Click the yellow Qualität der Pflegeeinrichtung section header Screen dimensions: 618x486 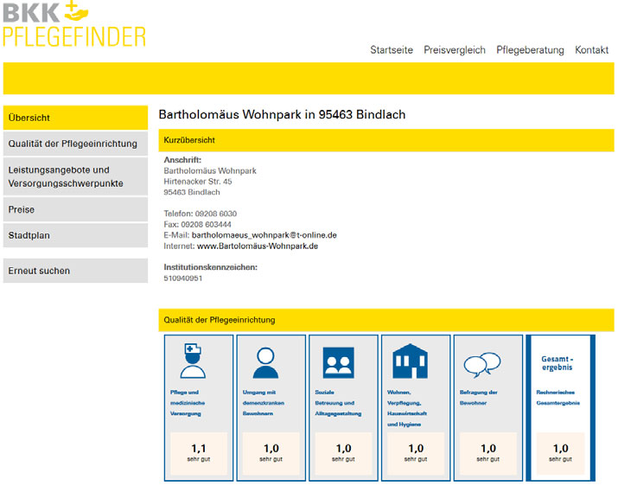point(386,320)
